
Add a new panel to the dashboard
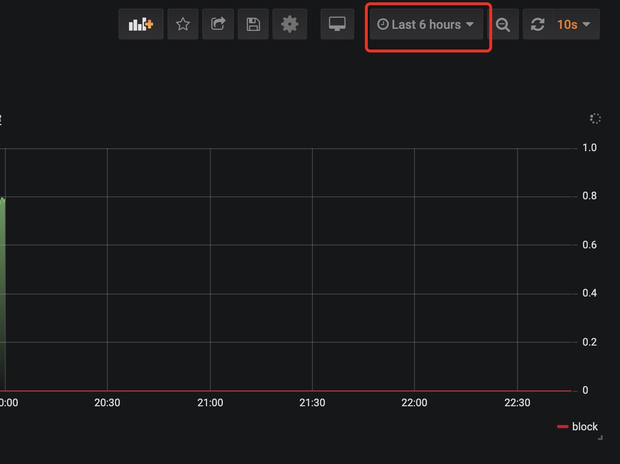pyautogui.click(x=141, y=24)
